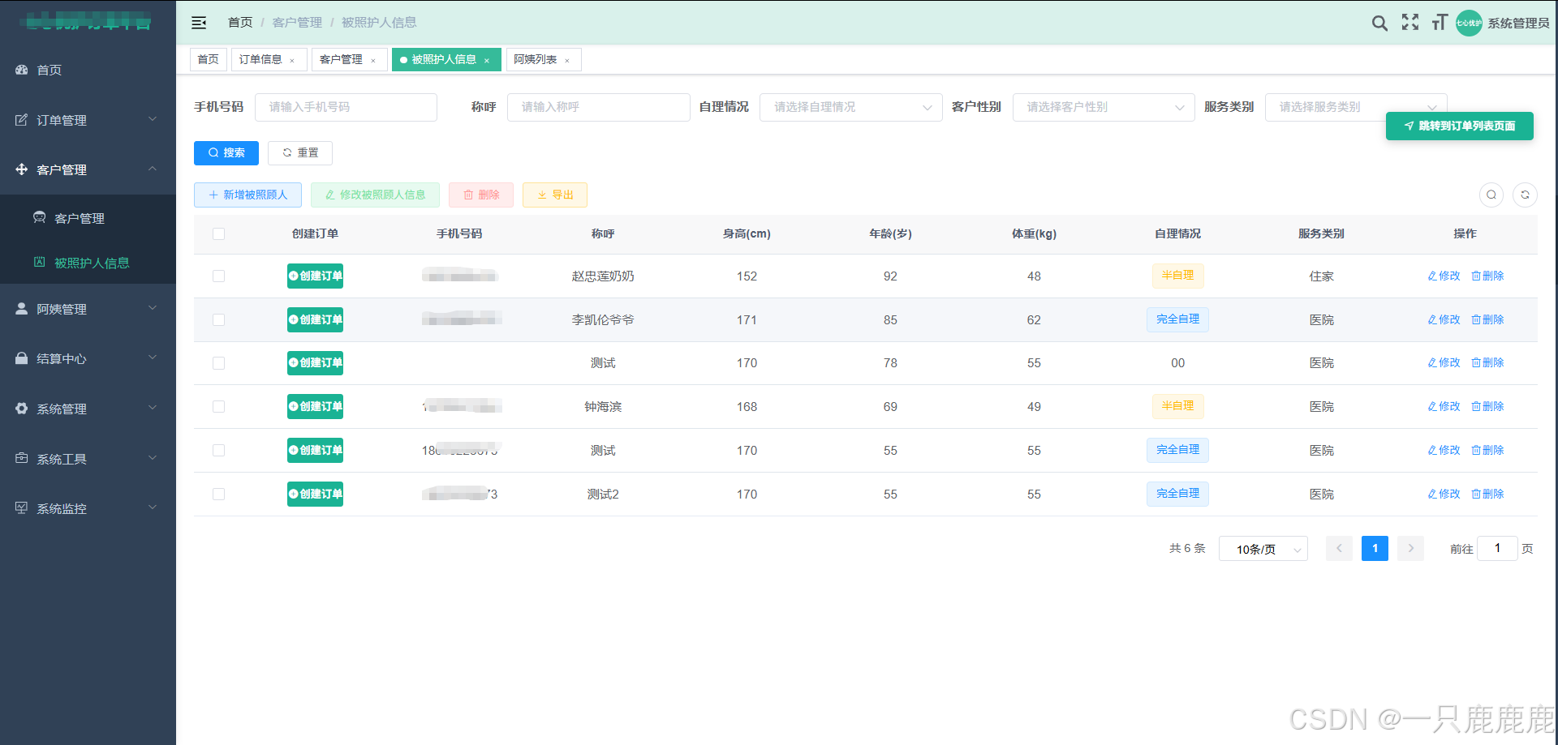Expand the 系统管理 sidebar menu
This screenshot has width=1558, height=745.
[x=88, y=409]
